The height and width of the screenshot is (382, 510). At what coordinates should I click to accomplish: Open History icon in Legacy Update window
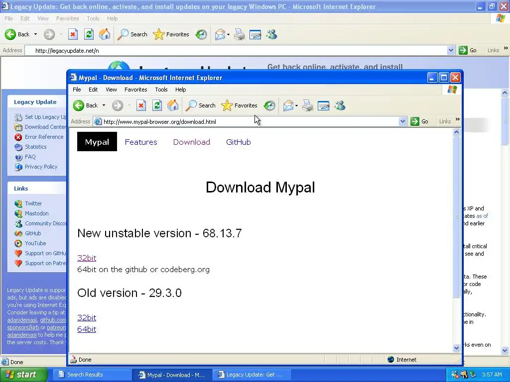point(201,34)
